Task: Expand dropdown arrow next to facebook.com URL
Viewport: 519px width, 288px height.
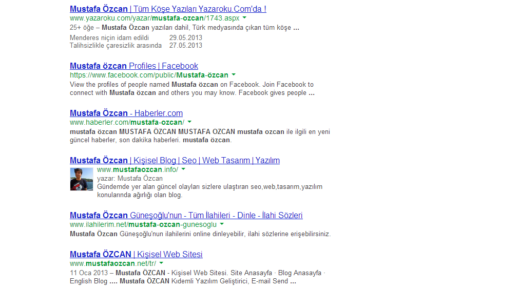Action: (x=234, y=74)
